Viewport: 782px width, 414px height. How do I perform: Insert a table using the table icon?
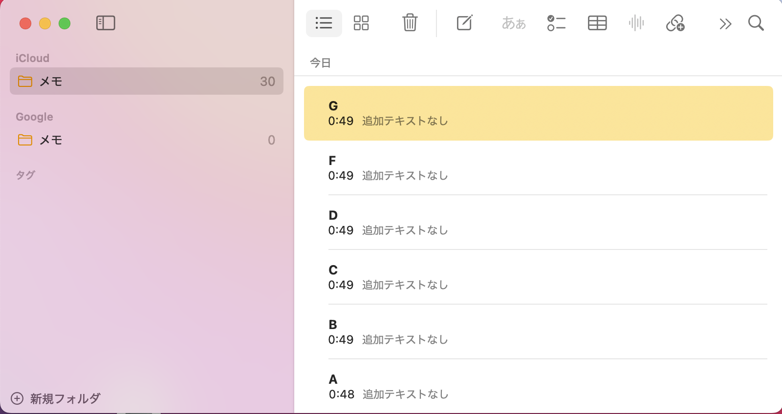tap(597, 23)
